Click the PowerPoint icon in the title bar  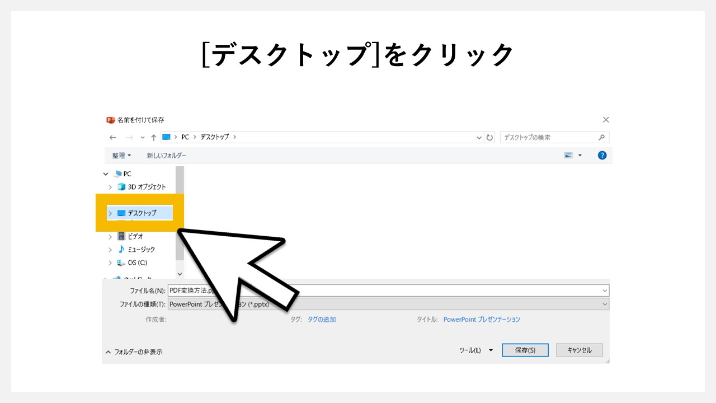[x=110, y=119]
